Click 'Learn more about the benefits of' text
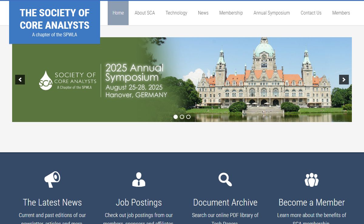This screenshot has height=224, width=364. tap(312, 215)
